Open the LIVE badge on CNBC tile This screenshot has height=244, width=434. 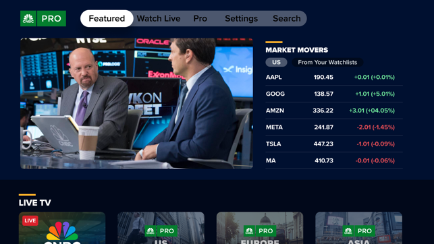[x=30, y=220]
